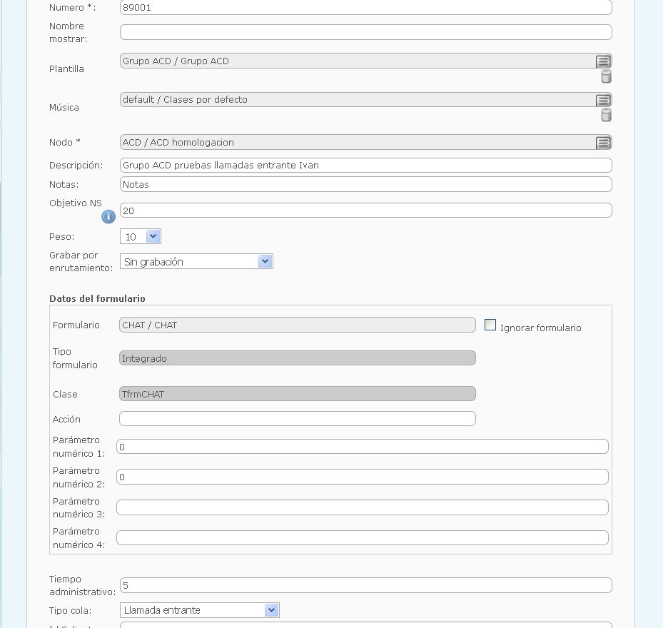Click the Objetivo NS value field
Screen dimensions: 663x628
pos(365,211)
